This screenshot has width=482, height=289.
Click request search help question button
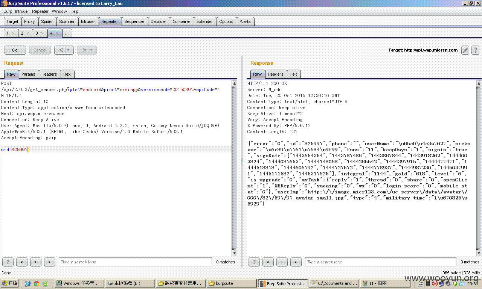click(x=8, y=262)
